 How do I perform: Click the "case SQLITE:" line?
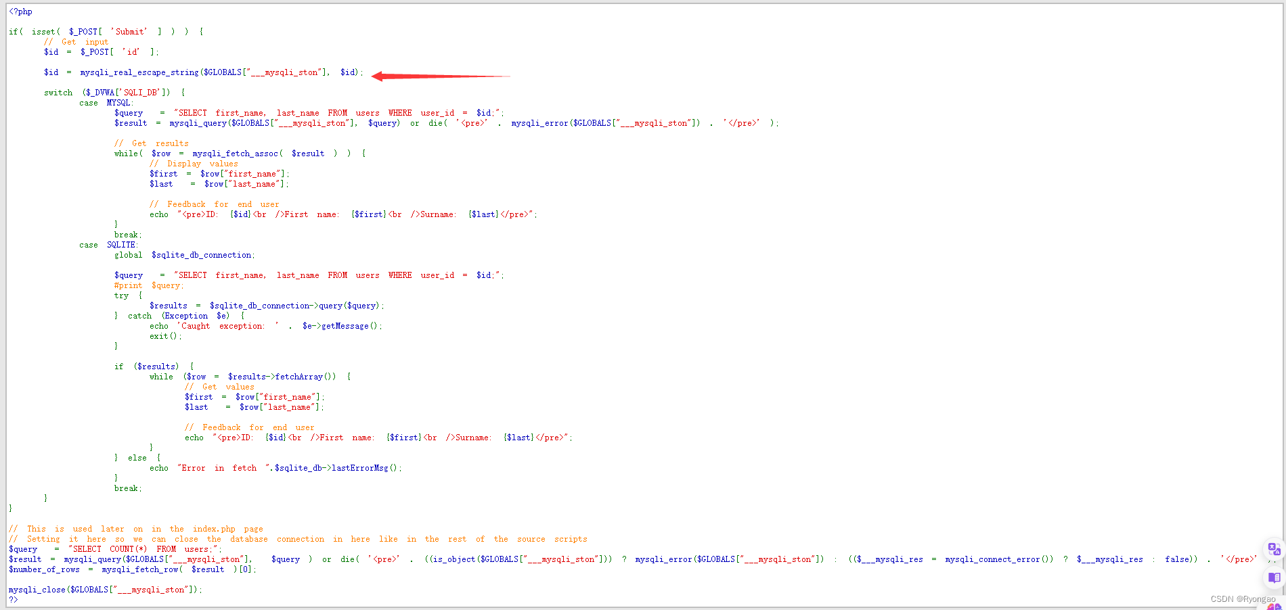(x=109, y=245)
